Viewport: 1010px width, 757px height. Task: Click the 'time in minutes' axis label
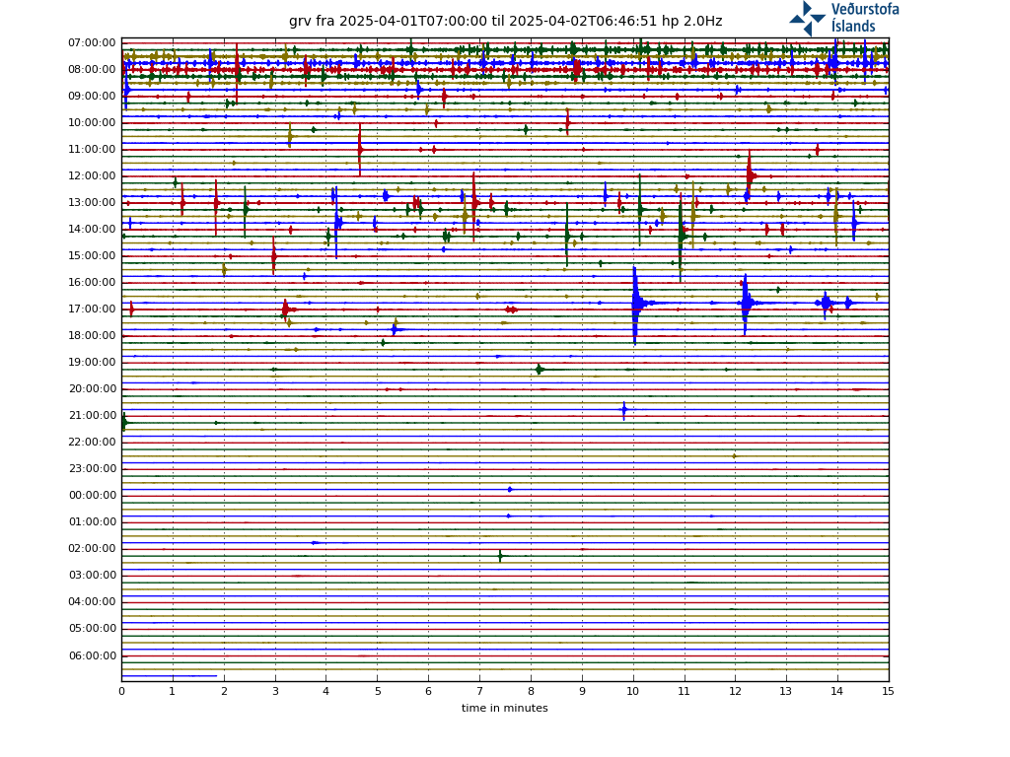pyautogui.click(x=504, y=708)
